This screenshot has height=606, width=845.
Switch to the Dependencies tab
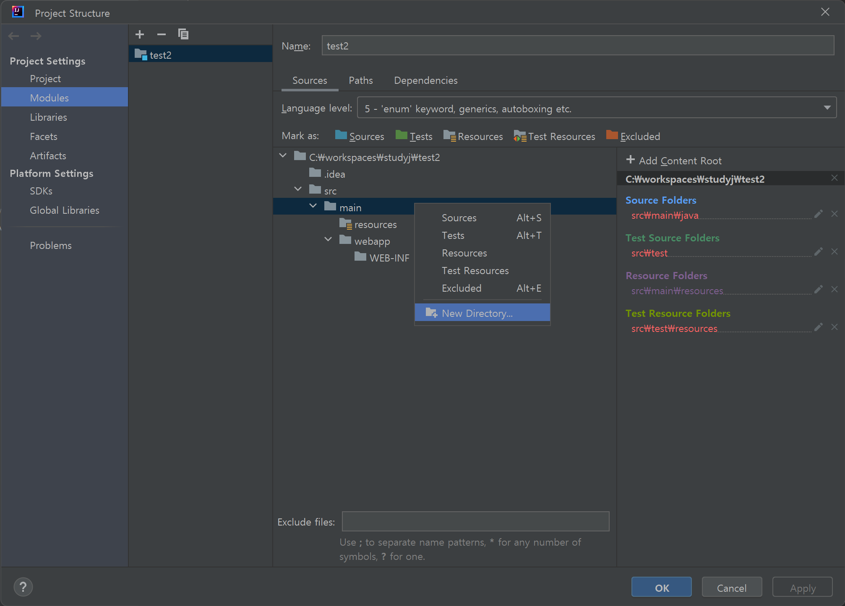click(x=425, y=80)
